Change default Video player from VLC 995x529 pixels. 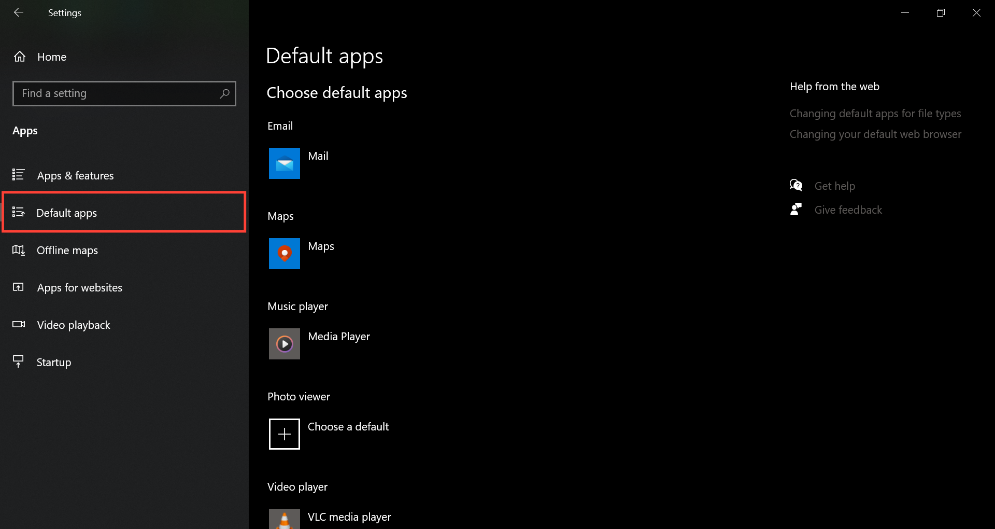coord(330,518)
